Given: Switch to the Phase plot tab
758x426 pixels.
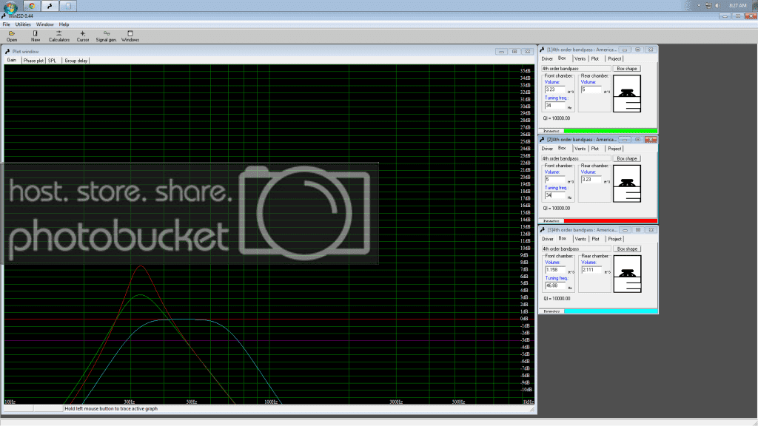Looking at the screenshot, I should point(33,61).
